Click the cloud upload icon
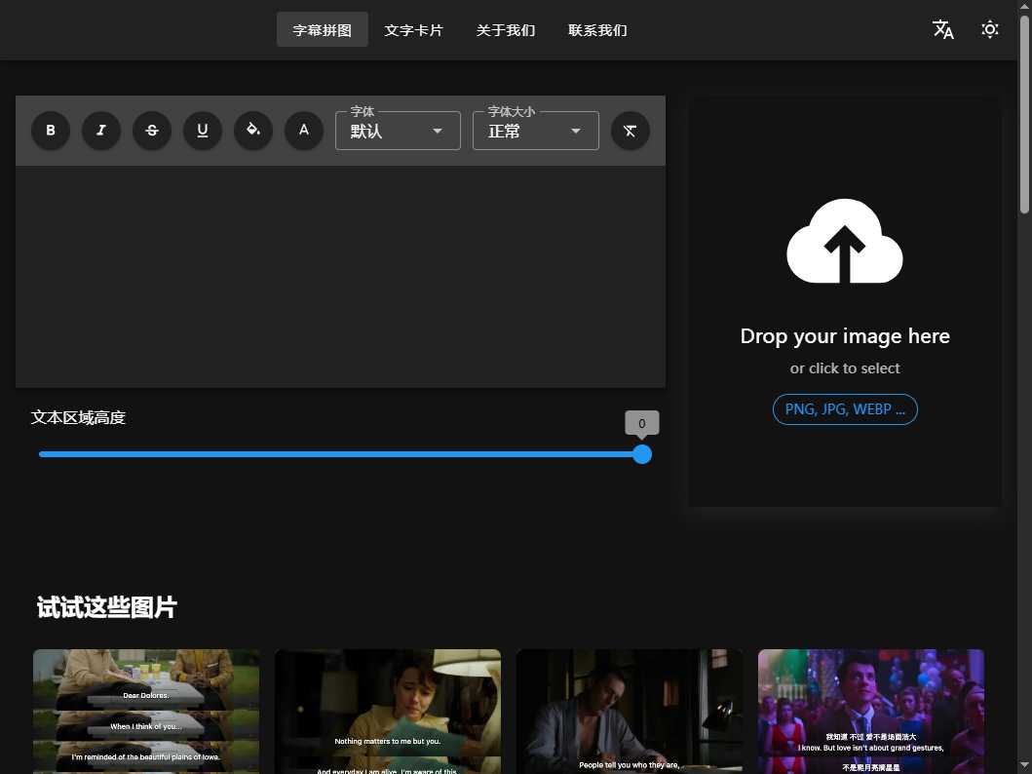Image resolution: width=1032 pixels, height=774 pixels. coord(845,242)
